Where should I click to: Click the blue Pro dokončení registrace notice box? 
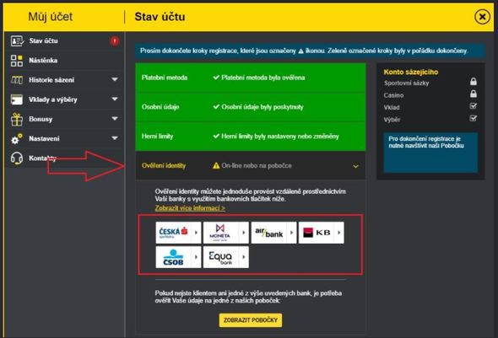pos(430,153)
